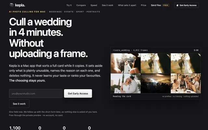Open the Try it nav link
Image resolution: width=208 pixels, height=130 pixels.
pos(69,5)
